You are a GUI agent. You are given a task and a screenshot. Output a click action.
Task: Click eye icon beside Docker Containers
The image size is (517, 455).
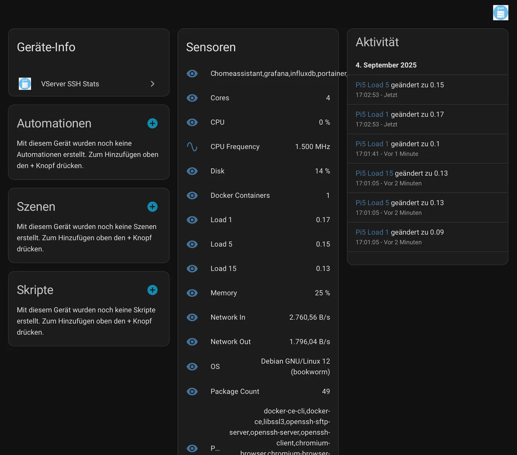pyautogui.click(x=192, y=195)
